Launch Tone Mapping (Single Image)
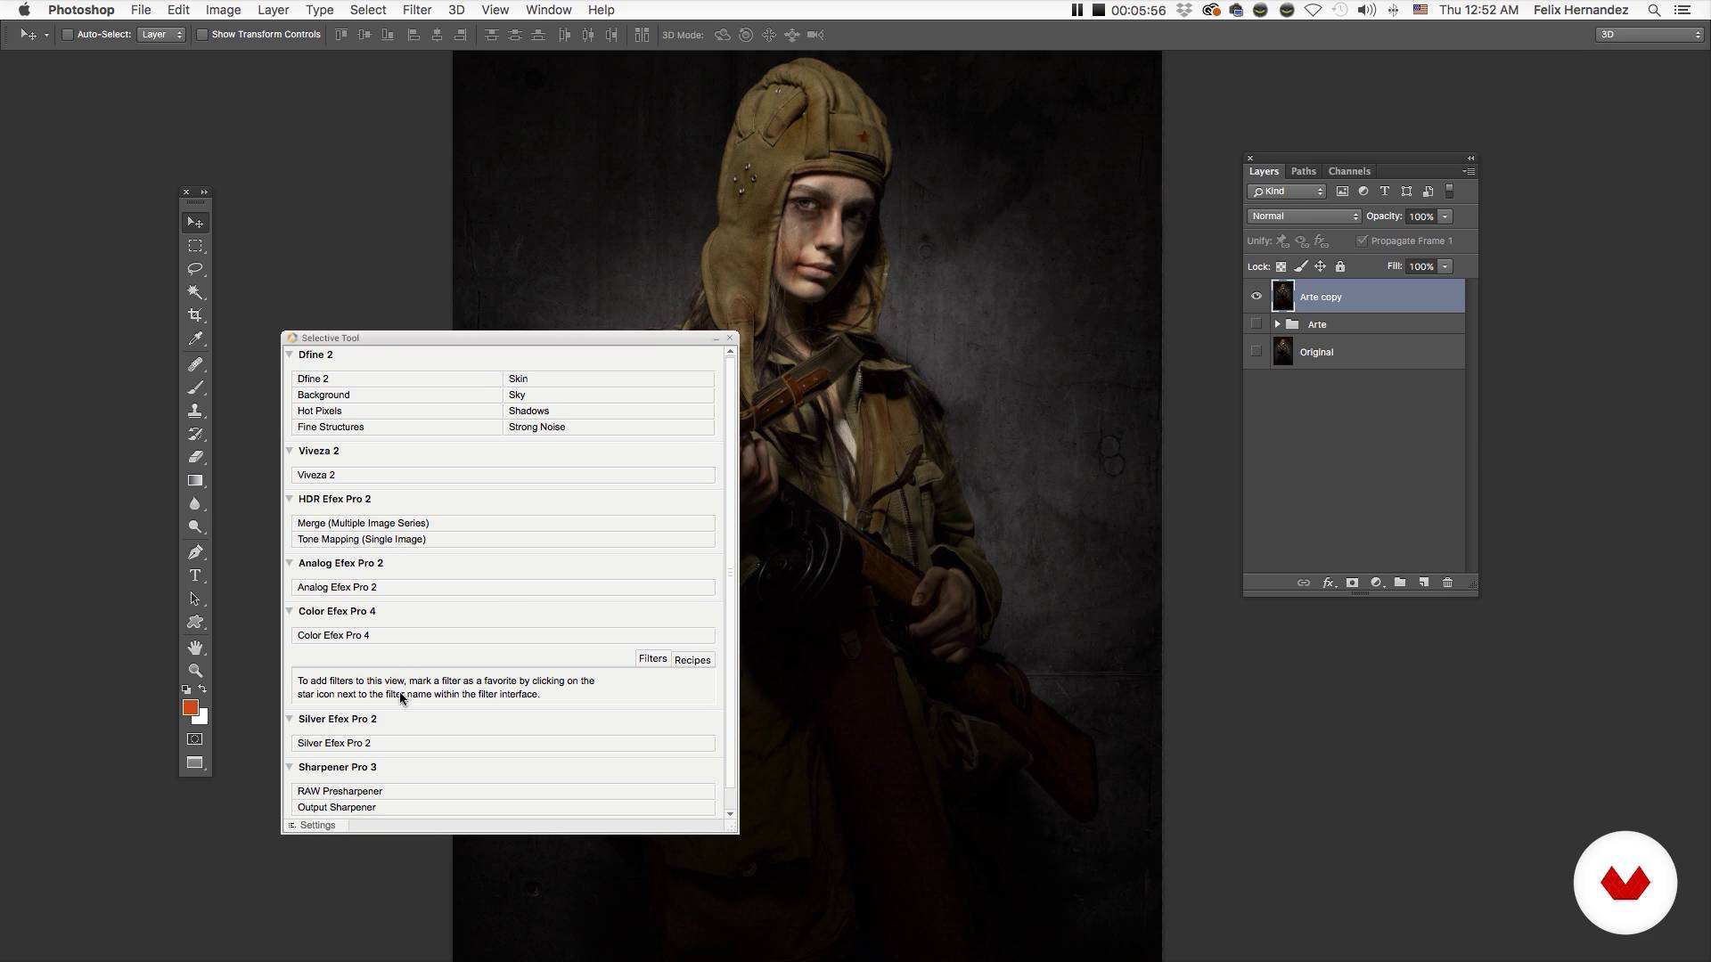 click(503, 539)
